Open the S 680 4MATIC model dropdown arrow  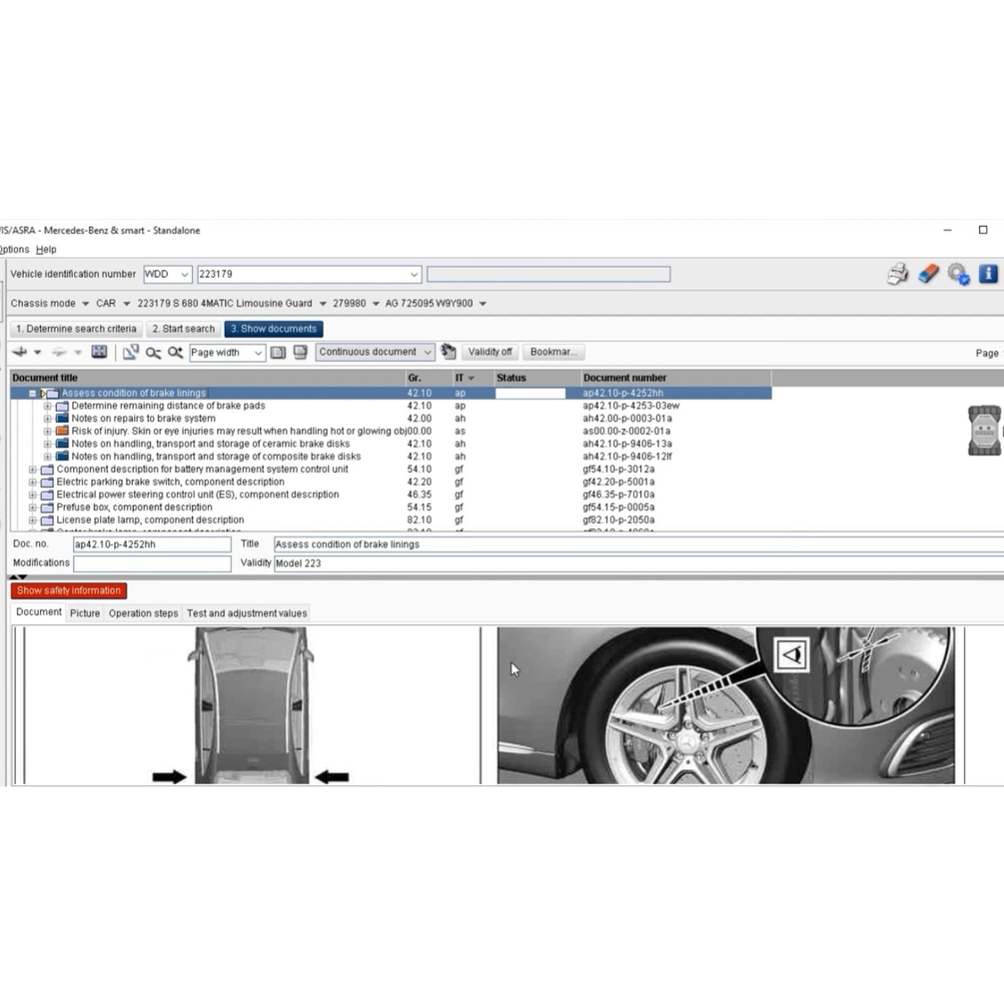point(323,304)
